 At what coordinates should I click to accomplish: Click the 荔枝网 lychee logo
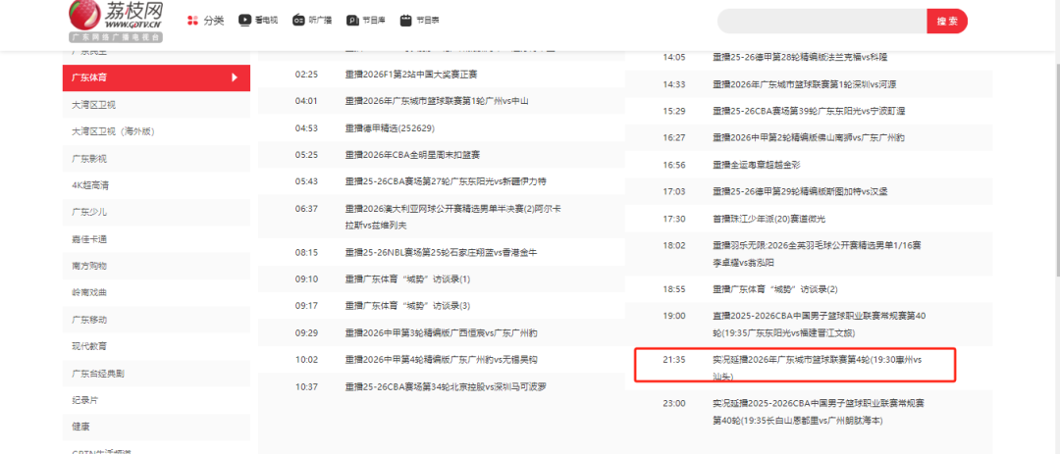[116, 22]
